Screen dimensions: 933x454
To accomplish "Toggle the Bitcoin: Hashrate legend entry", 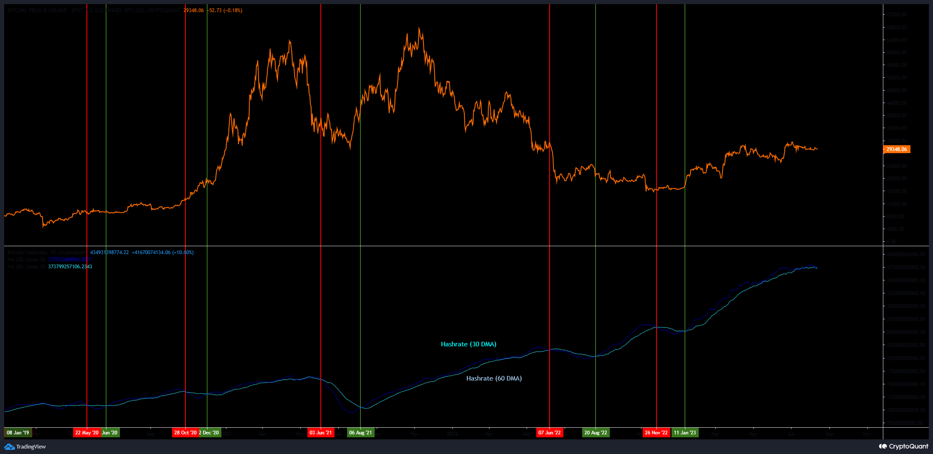I will (46, 252).
